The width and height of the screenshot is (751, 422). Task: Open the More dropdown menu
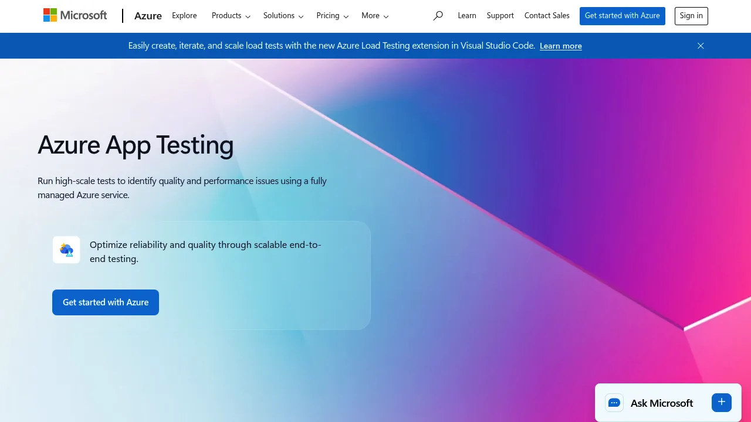pos(375,16)
